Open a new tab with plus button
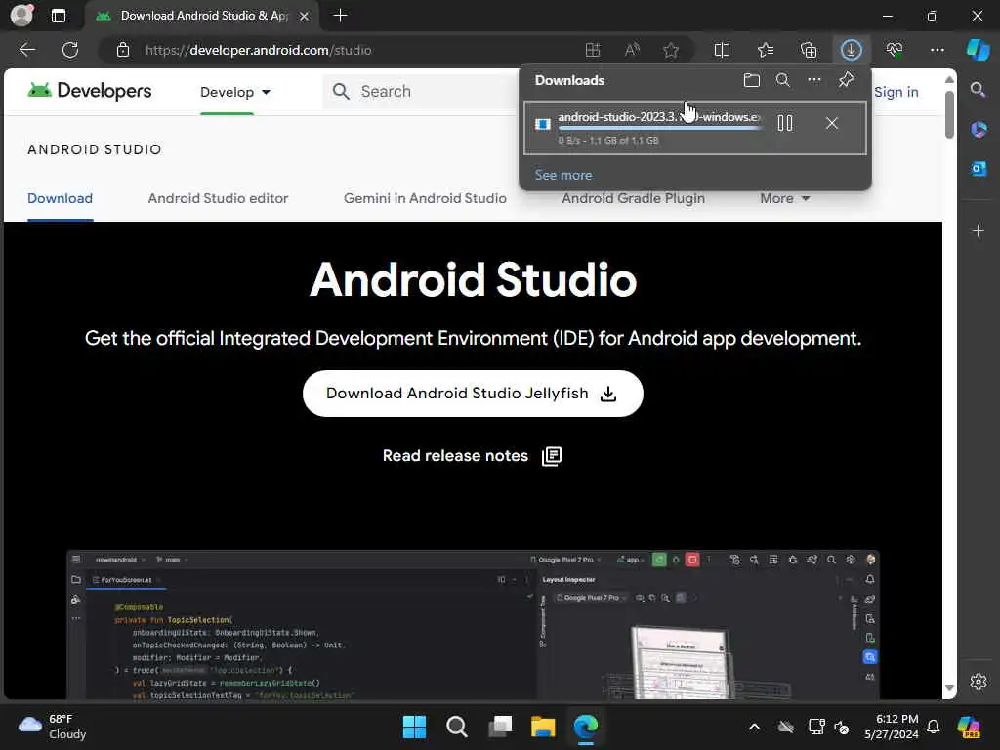Screen dimensions: 1000x750 tap(340, 16)
